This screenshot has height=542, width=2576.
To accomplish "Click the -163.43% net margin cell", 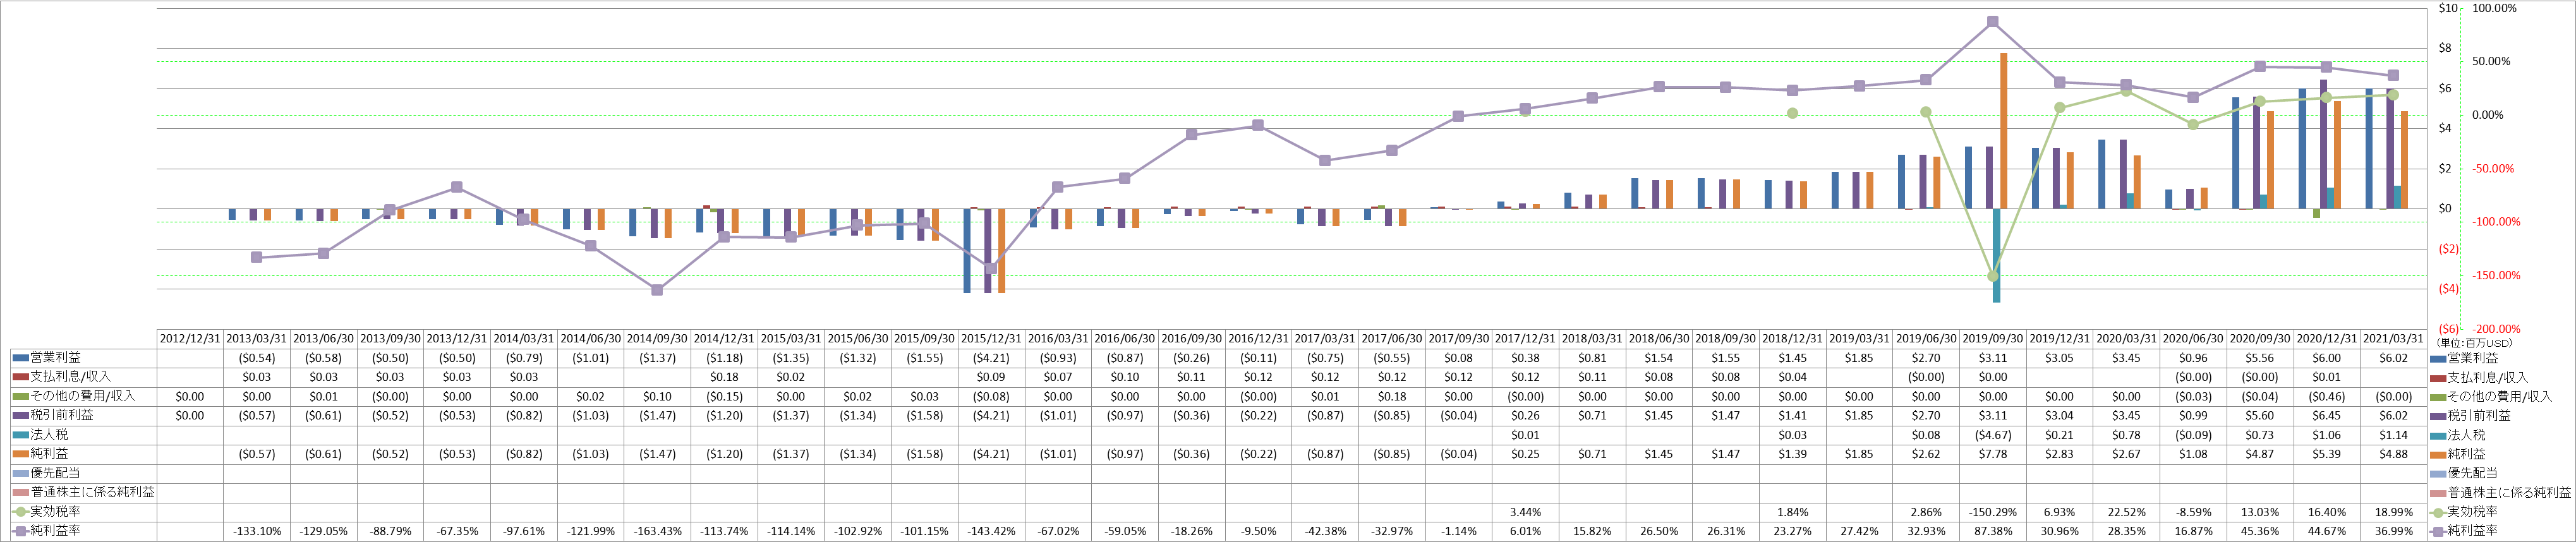I will coord(657,531).
